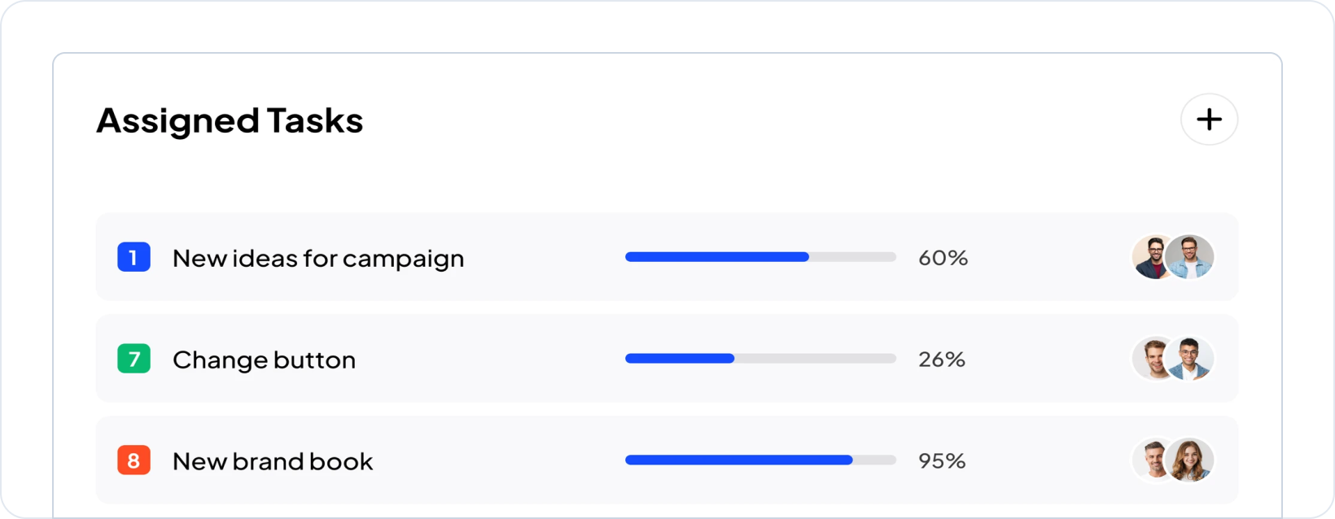Screen dimensions: 1335x519
Task: Click the 60% progress label
Action: 943,258
